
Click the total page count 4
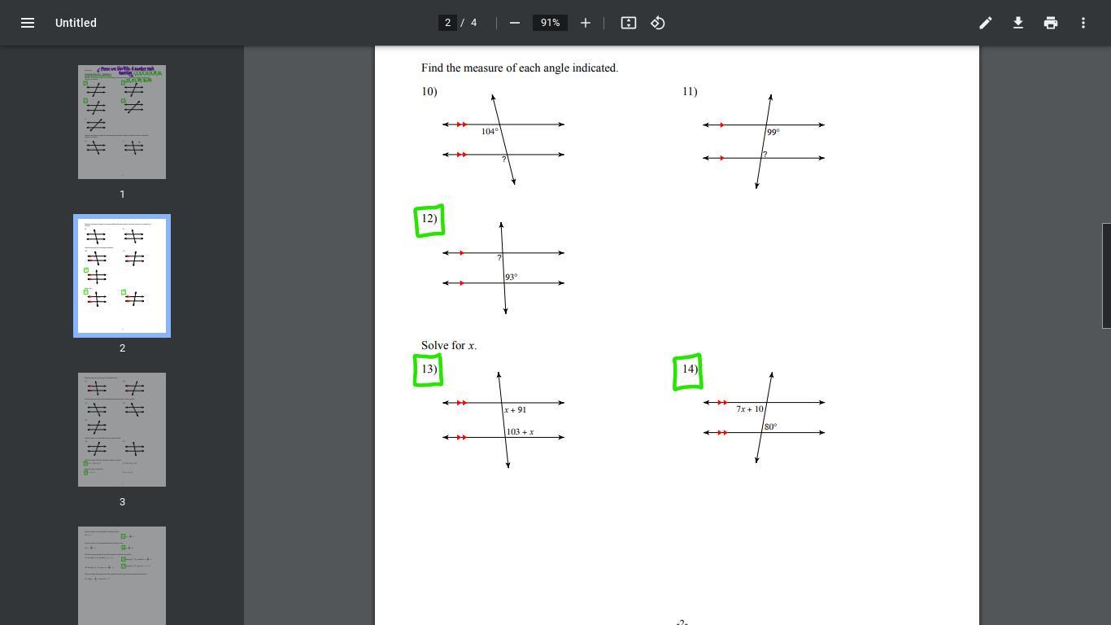(474, 23)
